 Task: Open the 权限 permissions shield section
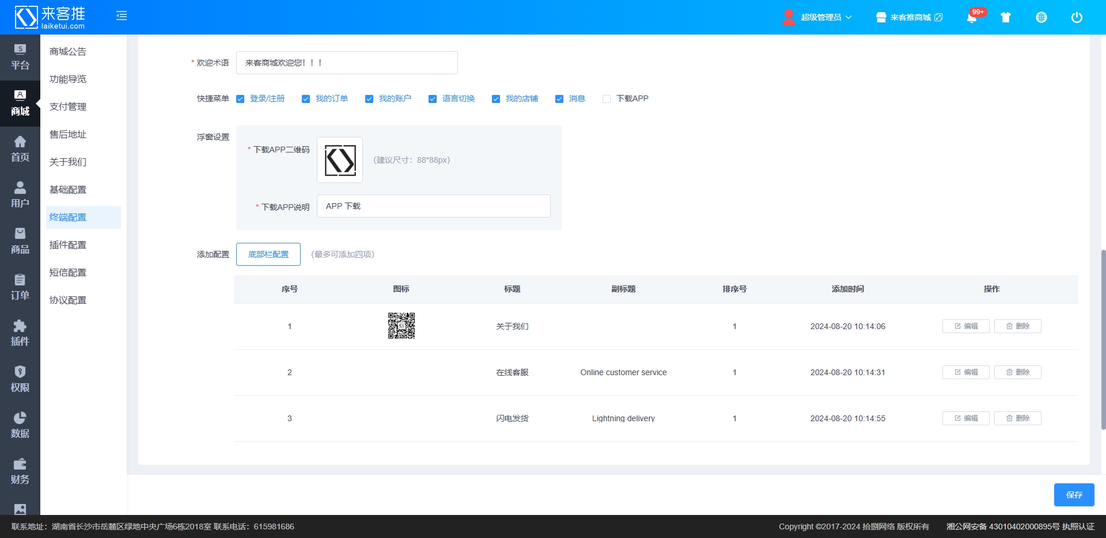20,379
